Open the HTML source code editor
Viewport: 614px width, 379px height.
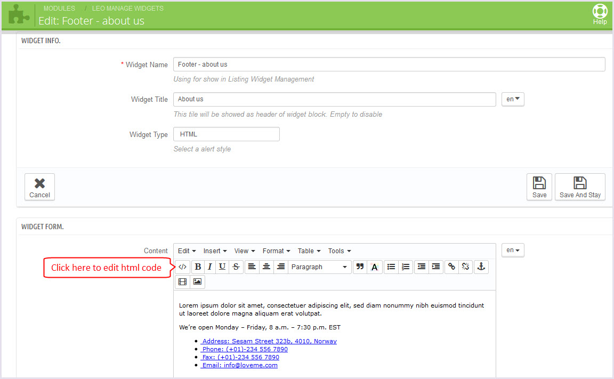click(x=182, y=267)
